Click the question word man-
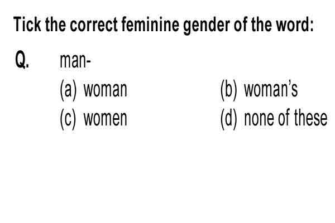335x223 pixels. (75, 61)
